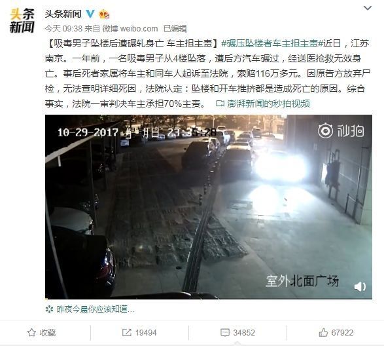Viewport: 384px width, 346px height.
Task: Click the 收藏 star button
Action: (x=41, y=333)
